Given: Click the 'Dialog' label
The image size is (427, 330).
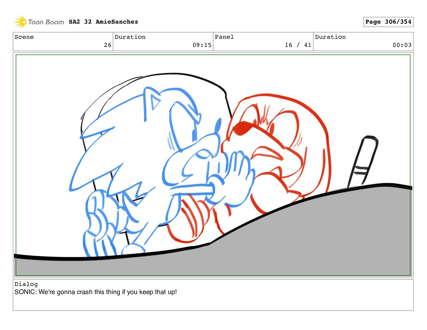Looking at the screenshot, I should click(26, 284).
